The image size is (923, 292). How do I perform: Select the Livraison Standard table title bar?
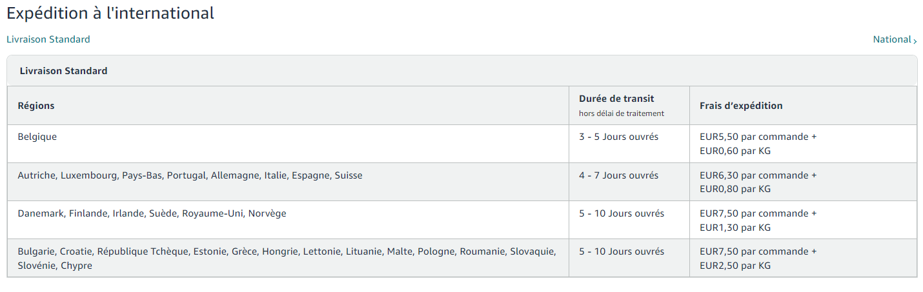tap(63, 71)
